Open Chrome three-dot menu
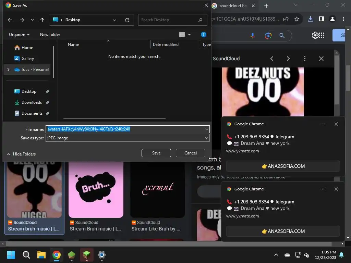This screenshot has height=263, width=351. (x=343, y=19)
